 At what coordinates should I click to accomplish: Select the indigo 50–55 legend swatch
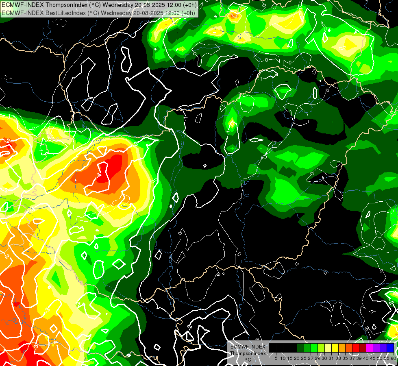383,348
